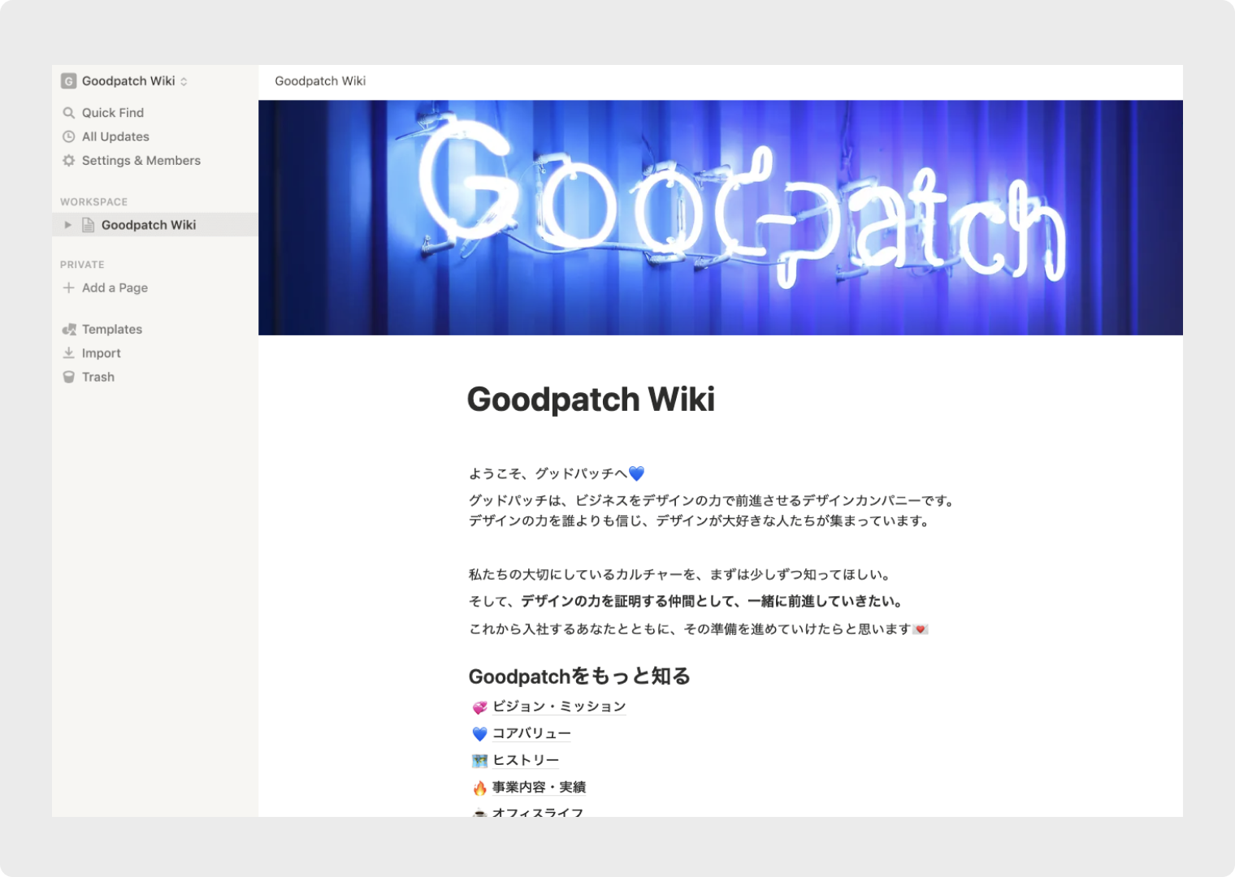Open the workspace switcher chevron
This screenshot has width=1235, height=877.
(x=184, y=80)
